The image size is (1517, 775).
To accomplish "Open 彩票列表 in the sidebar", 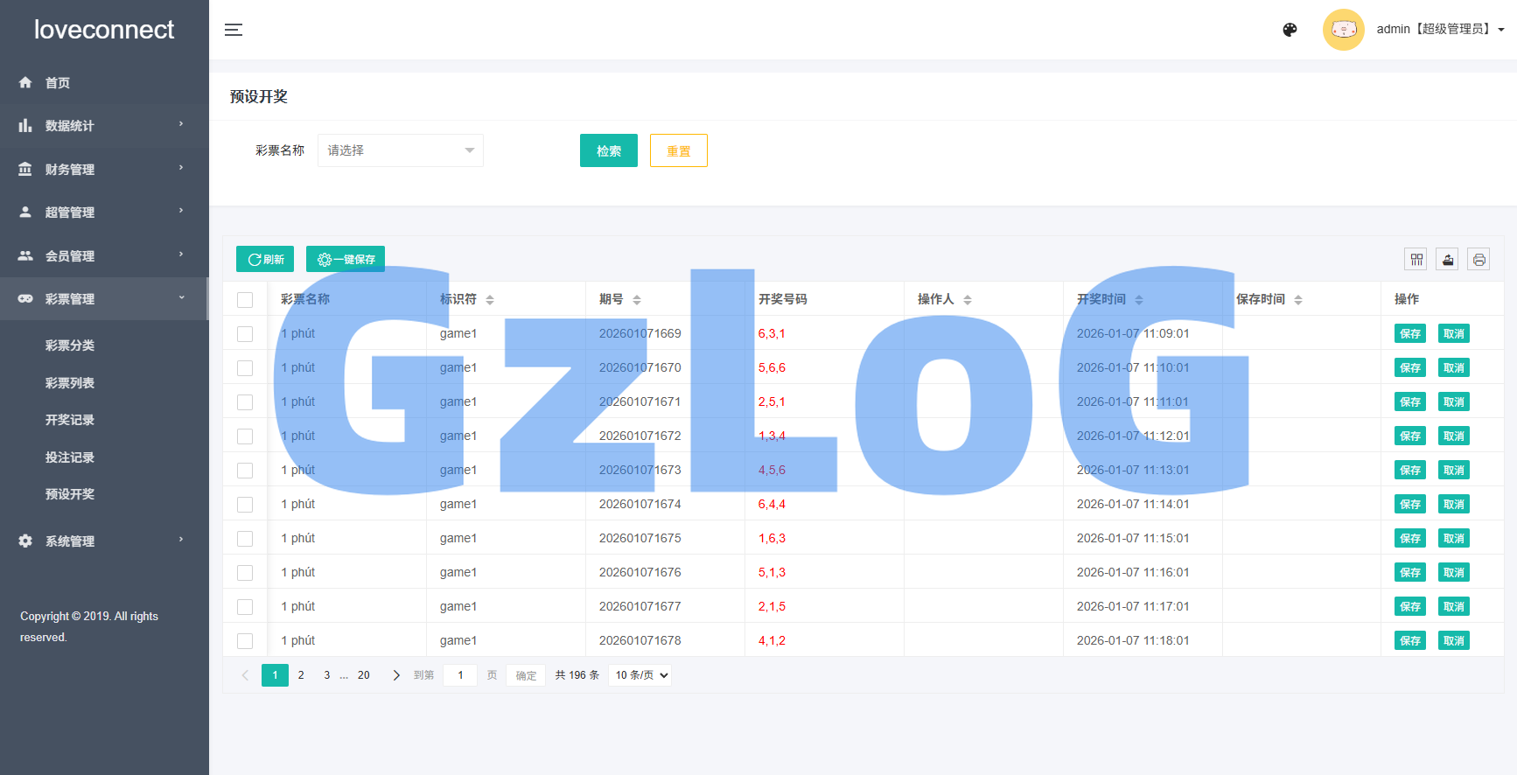I will (70, 383).
